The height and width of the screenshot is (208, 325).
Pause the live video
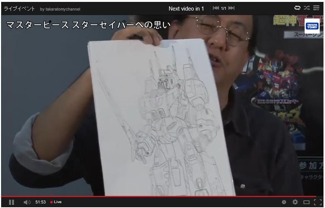click(x=12, y=202)
